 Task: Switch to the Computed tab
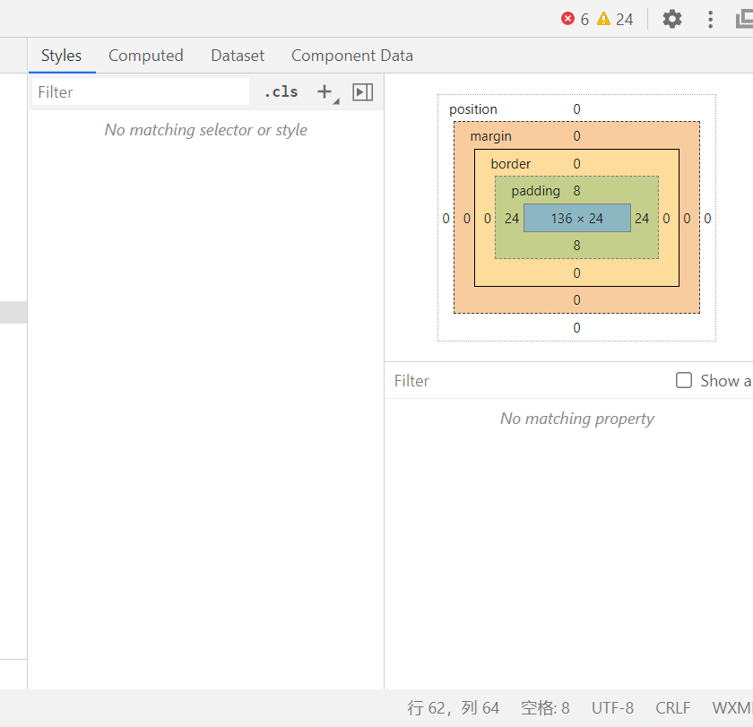tap(146, 56)
